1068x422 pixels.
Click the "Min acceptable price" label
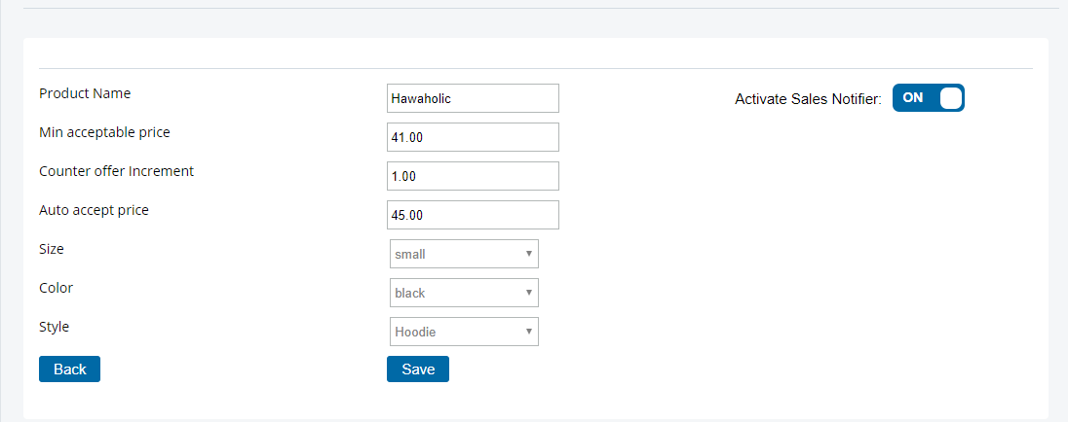pos(105,132)
